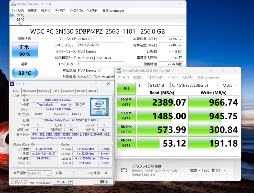Viewport: 254px width, 193px height.
Task: Start all benchmarks with the All button
Action: pyautogui.click(x=126, y=88)
